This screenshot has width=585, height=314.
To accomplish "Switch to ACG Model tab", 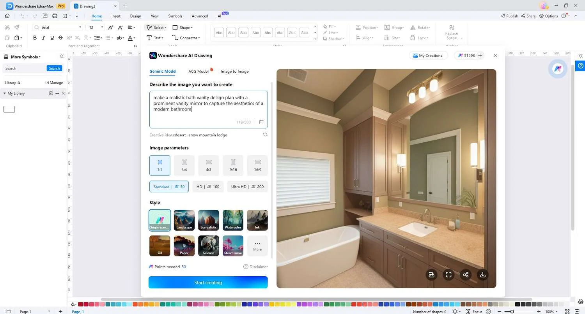I will point(199,71).
